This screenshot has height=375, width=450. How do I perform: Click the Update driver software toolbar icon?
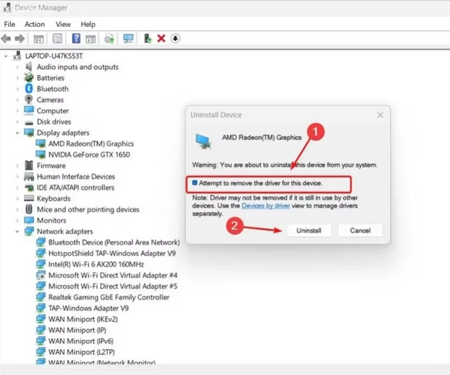tap(109, 38)
